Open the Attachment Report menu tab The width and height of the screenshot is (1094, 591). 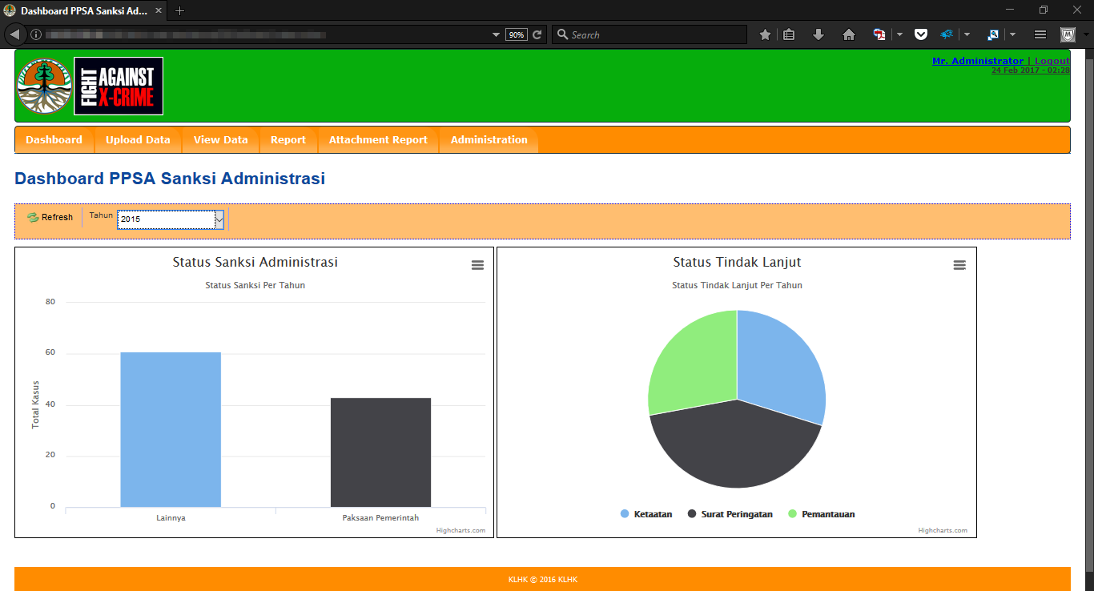(x=378, y=140)
